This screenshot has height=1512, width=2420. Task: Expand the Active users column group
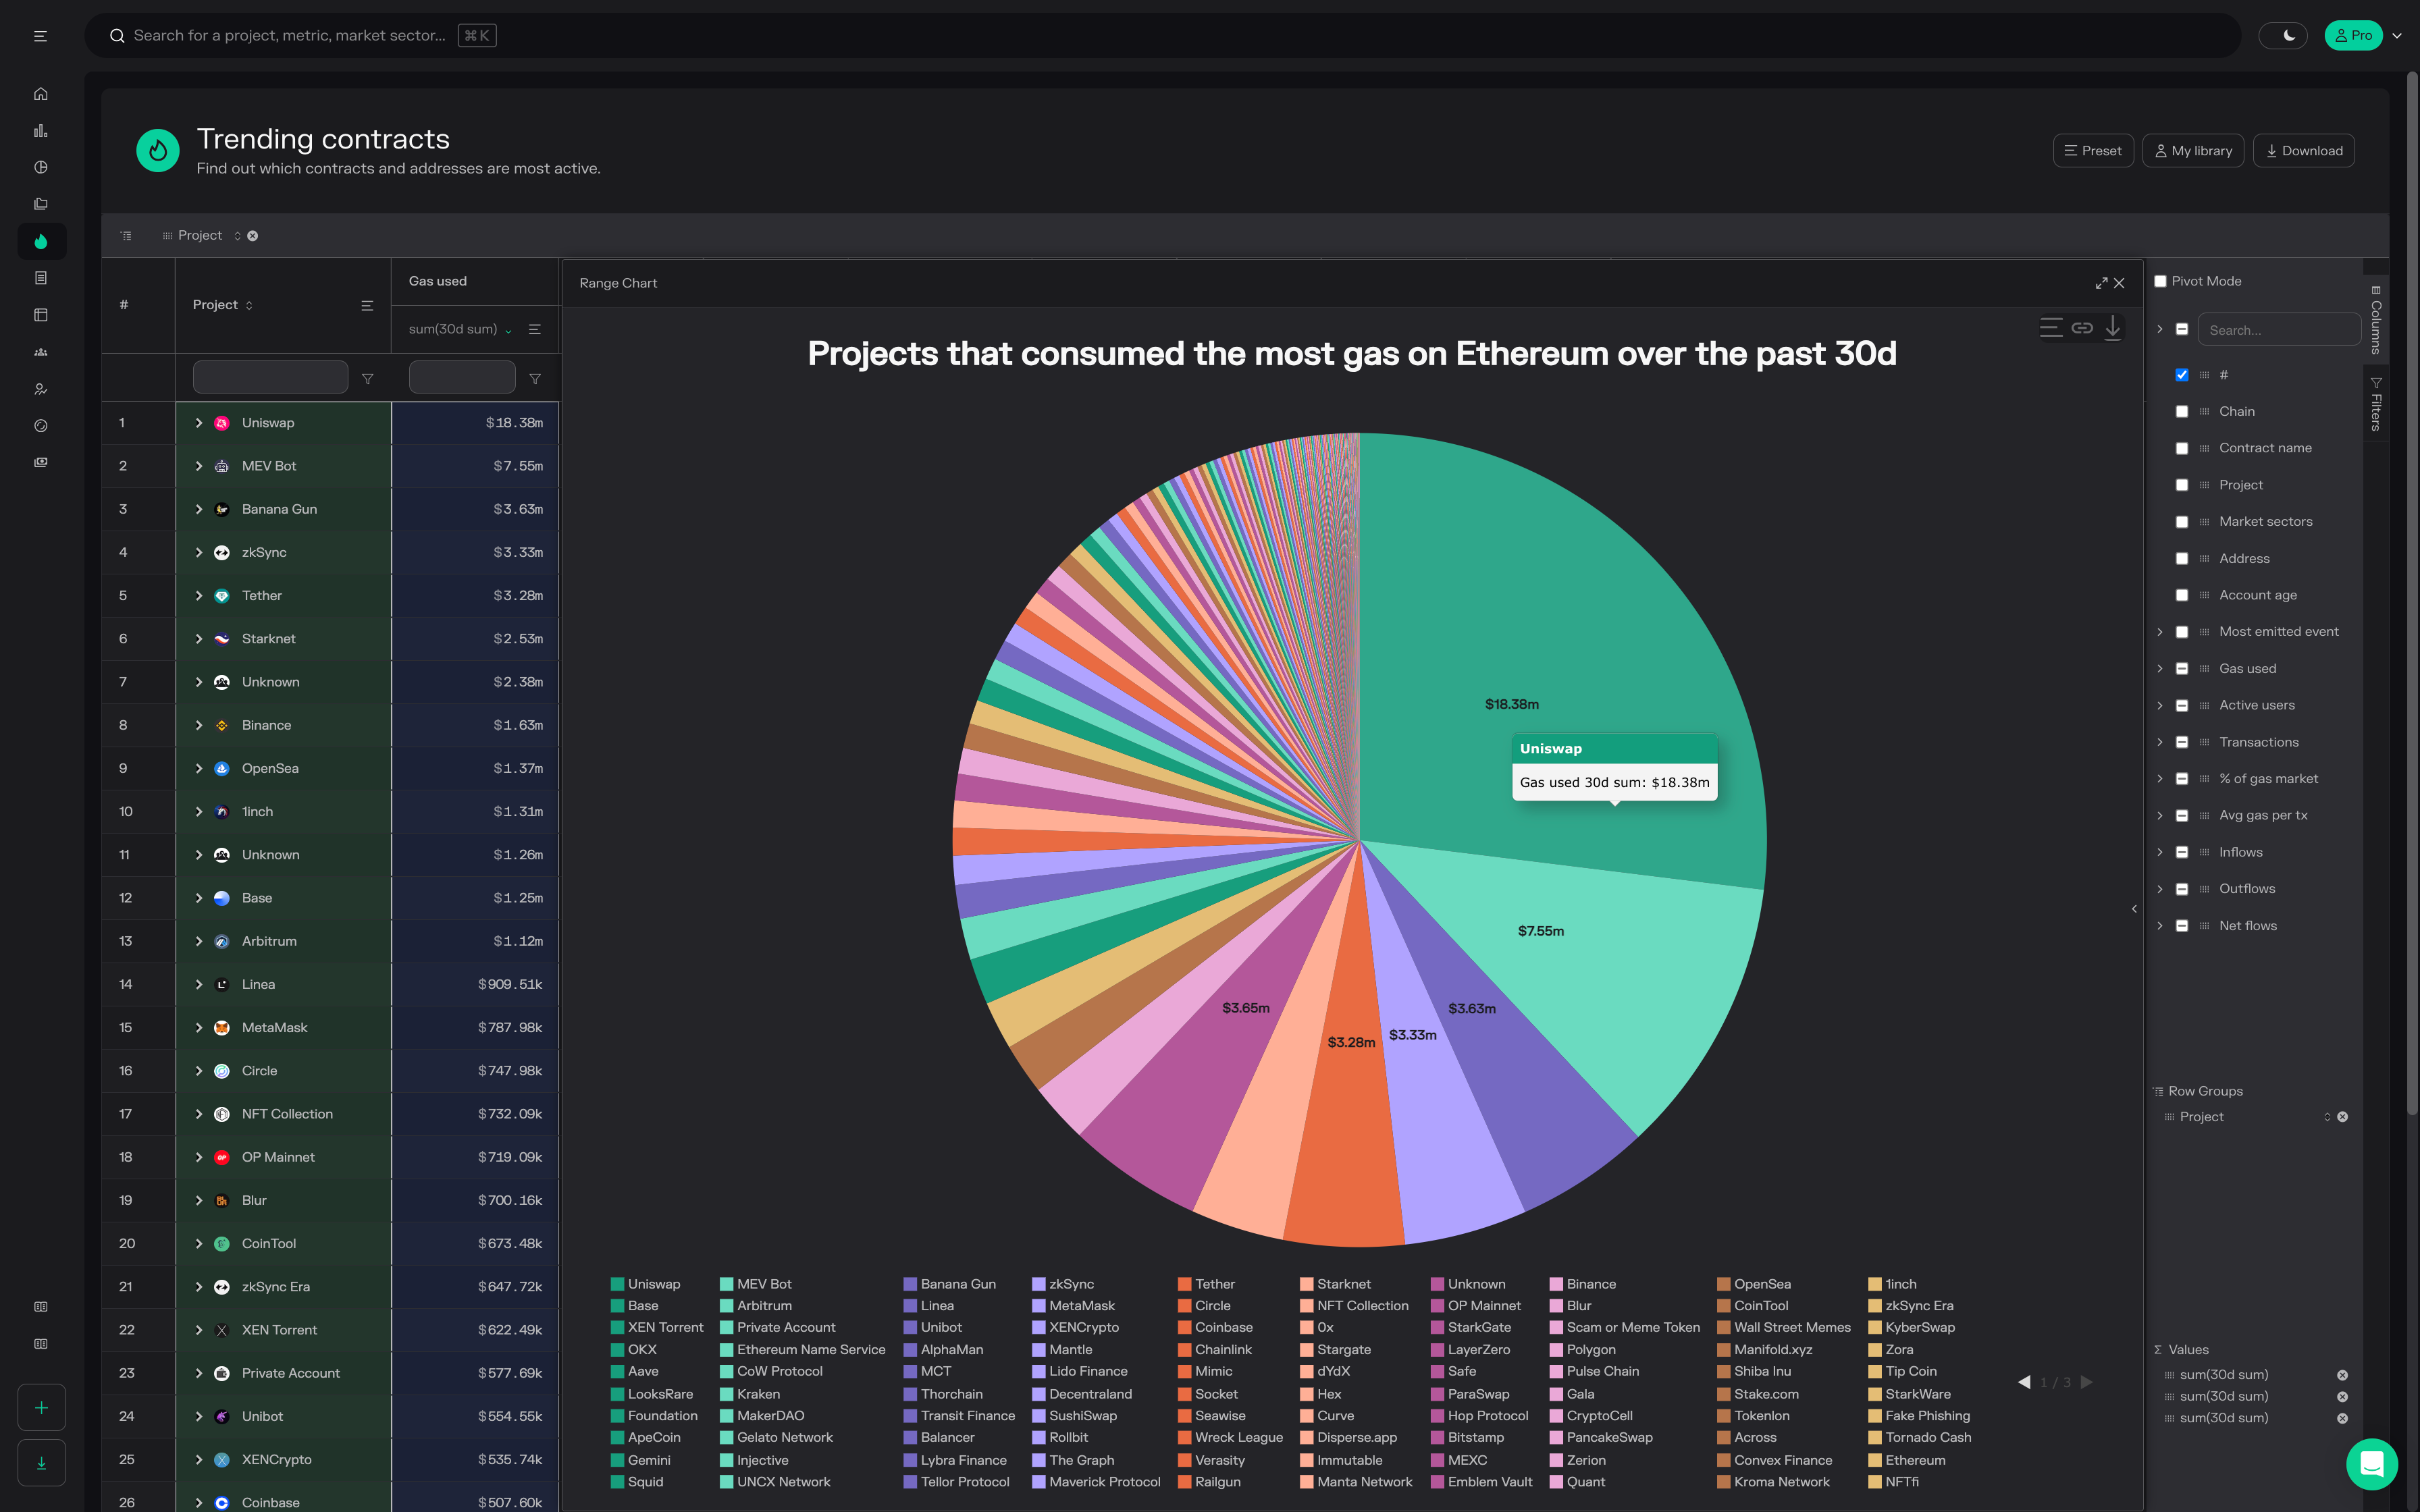pos(2160,706)
